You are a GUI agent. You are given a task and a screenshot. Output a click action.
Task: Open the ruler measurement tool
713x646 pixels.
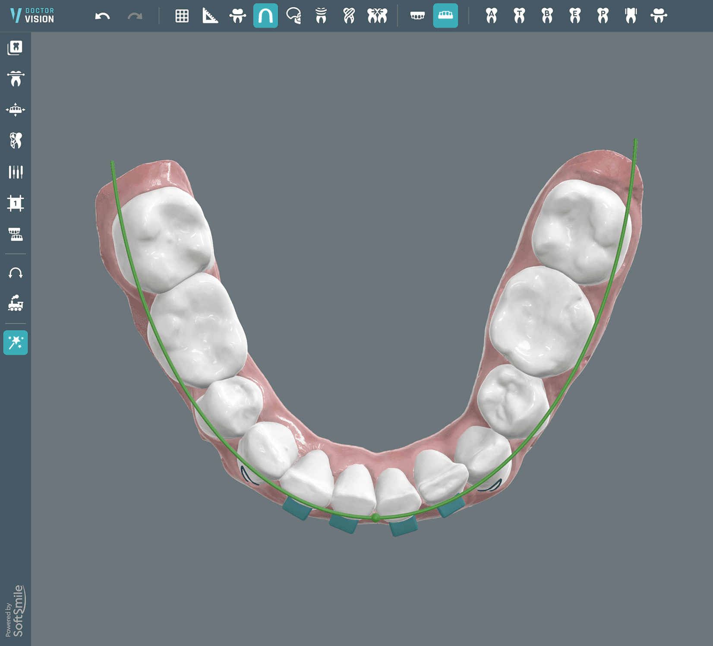tap(210, 16)
